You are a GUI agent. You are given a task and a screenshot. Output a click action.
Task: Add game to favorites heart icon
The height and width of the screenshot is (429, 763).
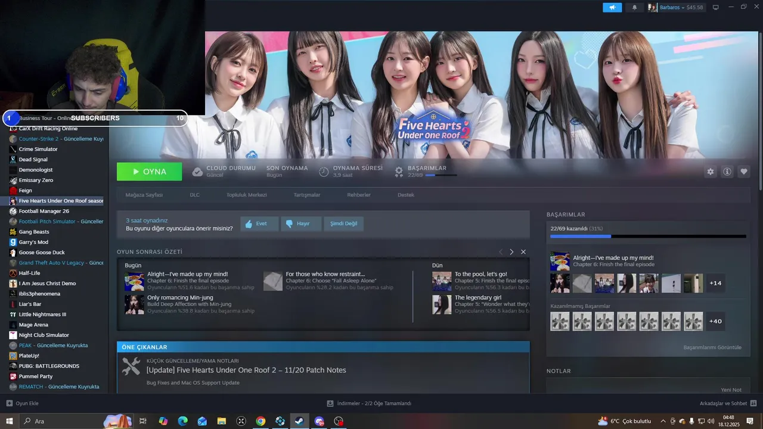(x=744, y=172)
